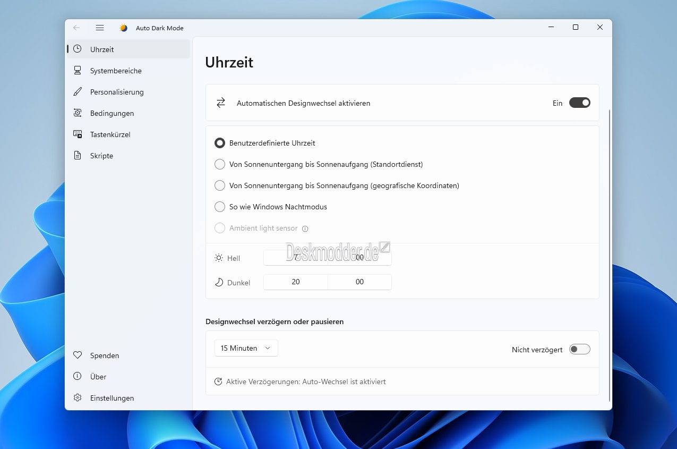Turn off Automatischen Designwechsel toggle

click(579, 103)
